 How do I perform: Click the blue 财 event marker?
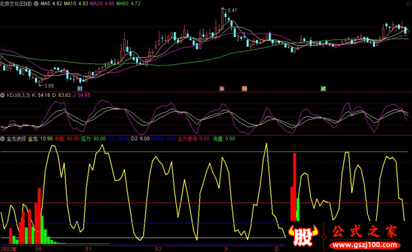point(80,88)
